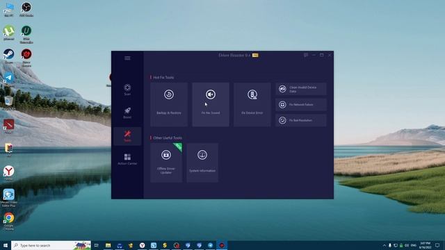The image size is (445, 250).
Task: Open the Action Center tab
Action: tap(127, 159)
